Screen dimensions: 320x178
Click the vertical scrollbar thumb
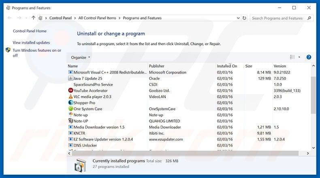click(x=314, y=95)
